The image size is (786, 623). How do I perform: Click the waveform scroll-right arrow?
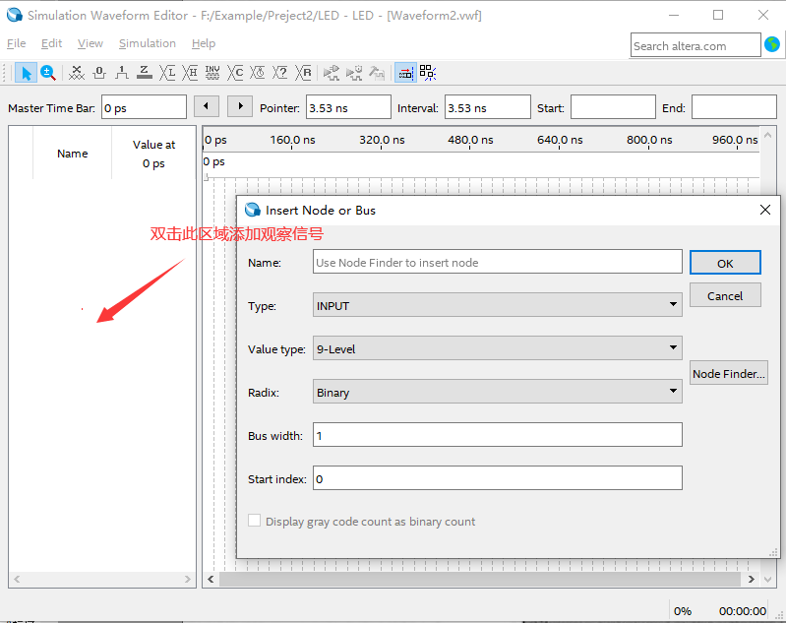[751, 580]
